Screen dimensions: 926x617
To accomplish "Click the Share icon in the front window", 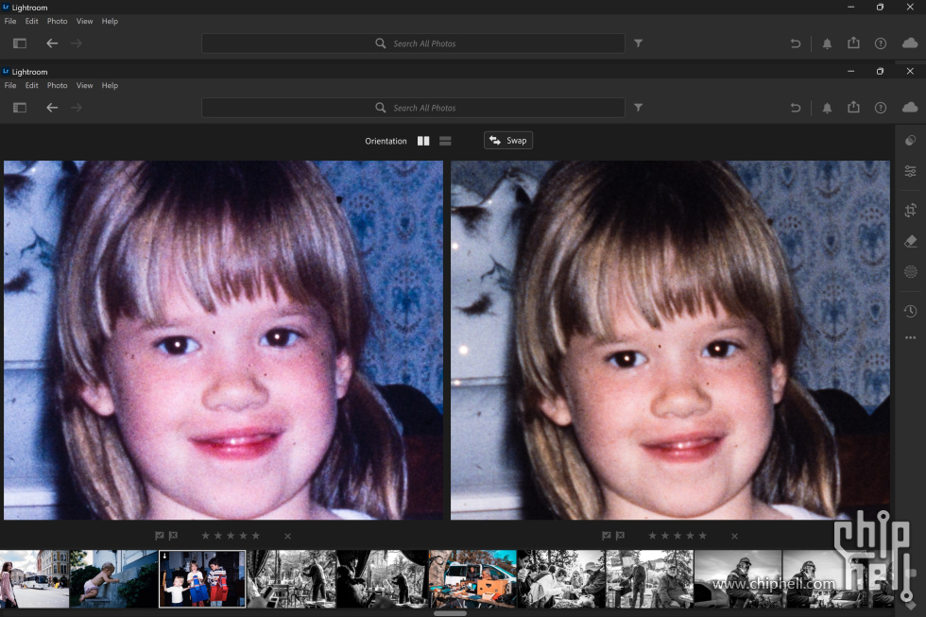I will pyautogui.click(x=853, y=107).
